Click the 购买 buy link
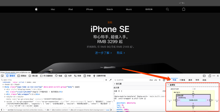The image size is (220, 112). [x=121, y=53]
